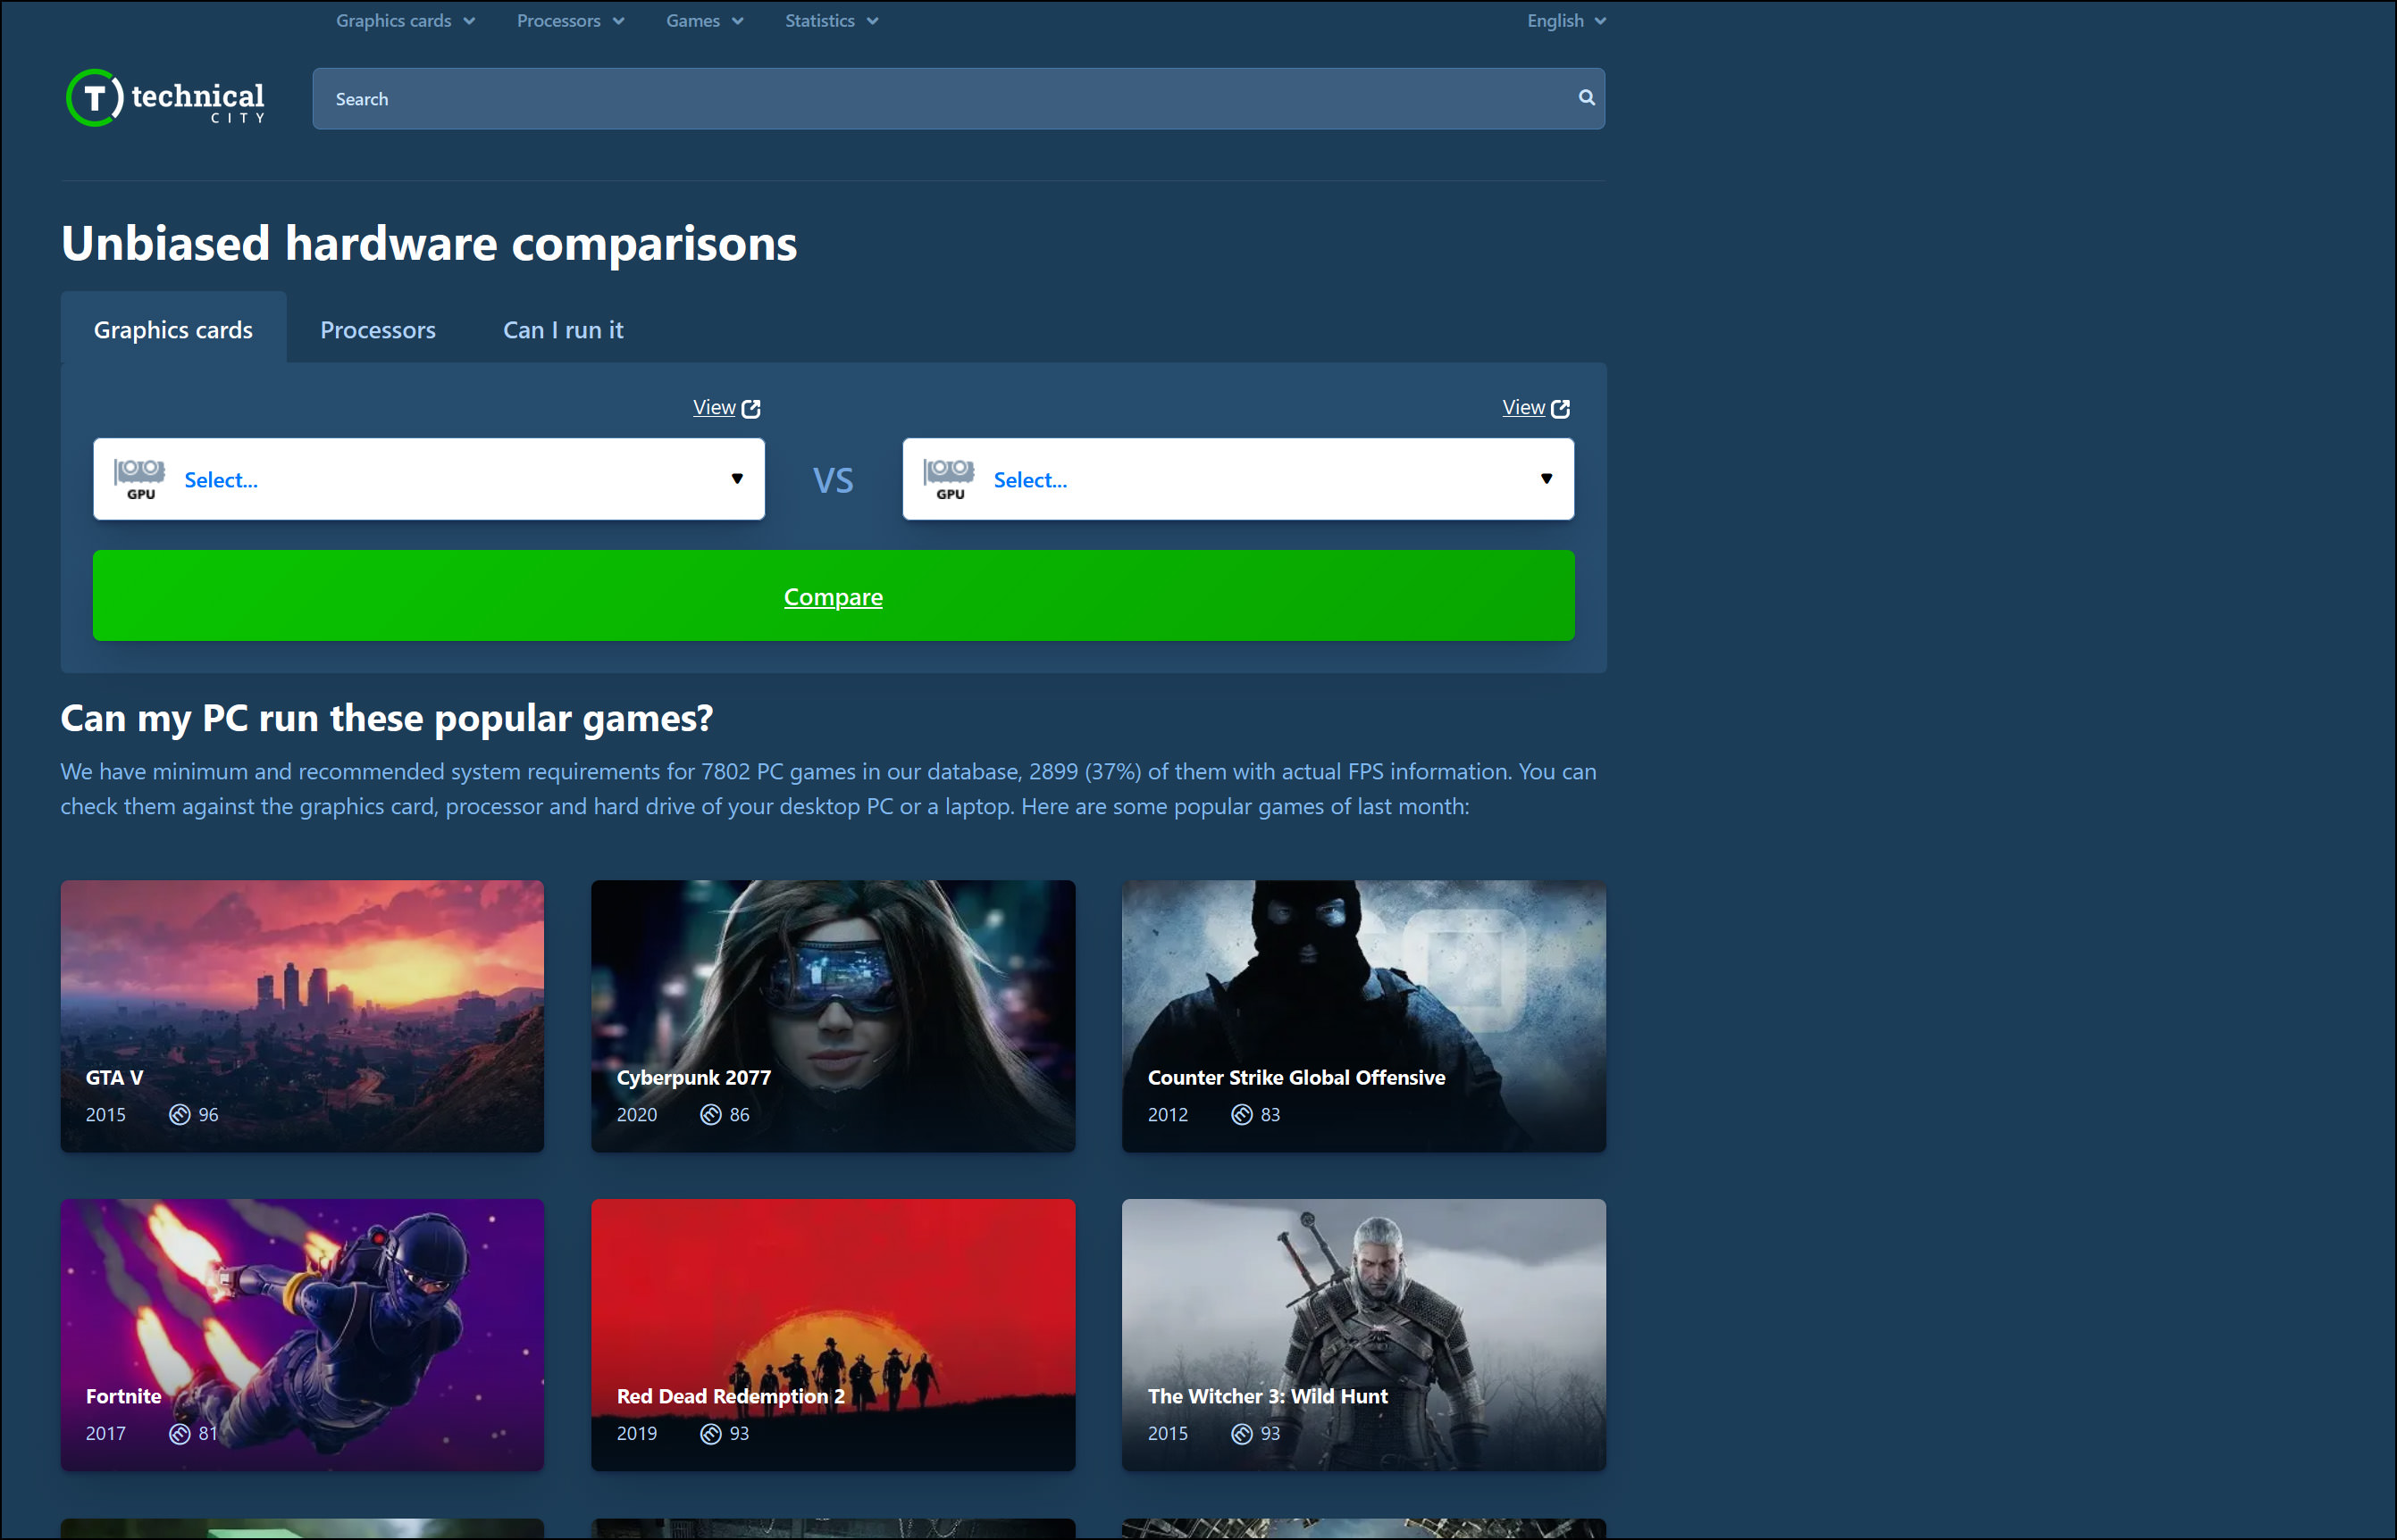Click external-link icon beside right View
This screenshot has height=1540, width=2397.
pyautogui.click(x=1560, y=409)
